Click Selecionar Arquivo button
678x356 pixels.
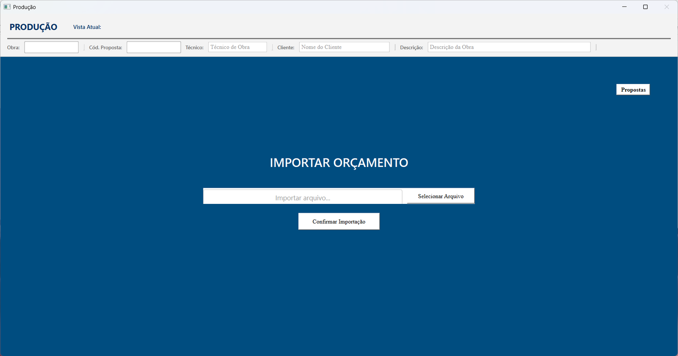click(x=441, y=196)
